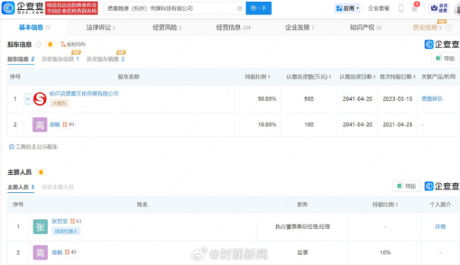Click the Qcc.com logo icon
Screen dimensions: 460x265
point(8,8)
